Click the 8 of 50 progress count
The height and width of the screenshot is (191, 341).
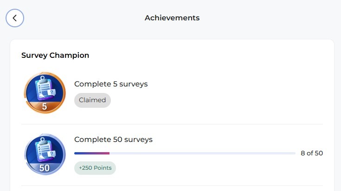point(312,153)
